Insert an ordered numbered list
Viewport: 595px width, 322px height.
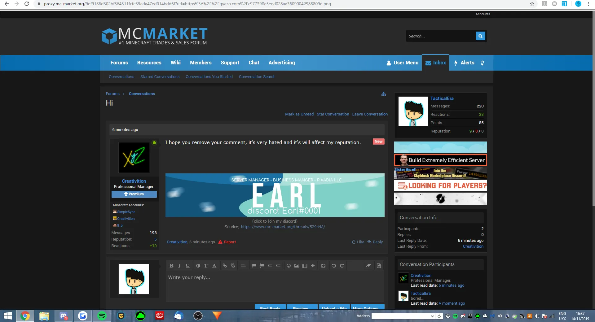(x=262, y=266)
